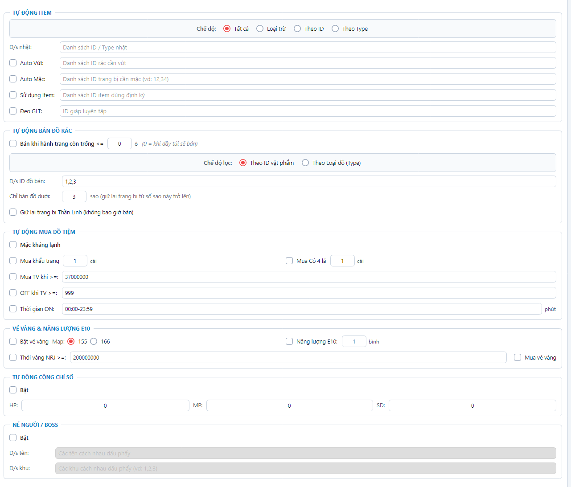Screen dimensions: 571x487
Task: Tick the Auto Mặc checkbox
Action: tap(13, 79)
